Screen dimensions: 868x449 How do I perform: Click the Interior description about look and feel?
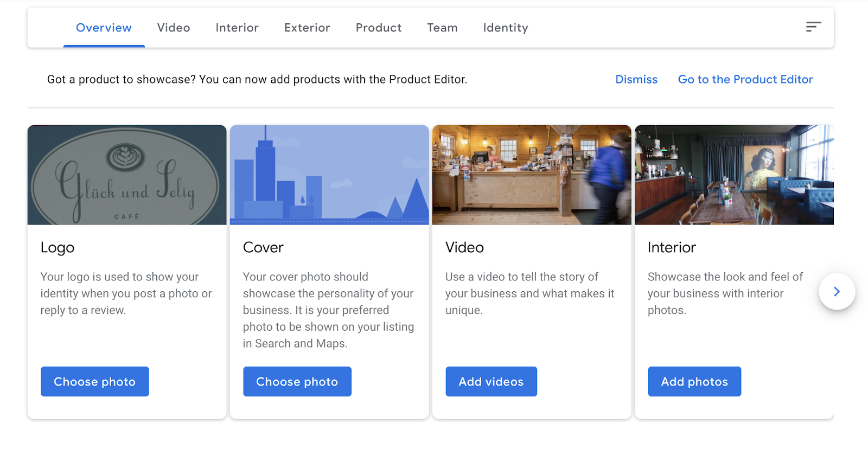[x=725, y=293]
